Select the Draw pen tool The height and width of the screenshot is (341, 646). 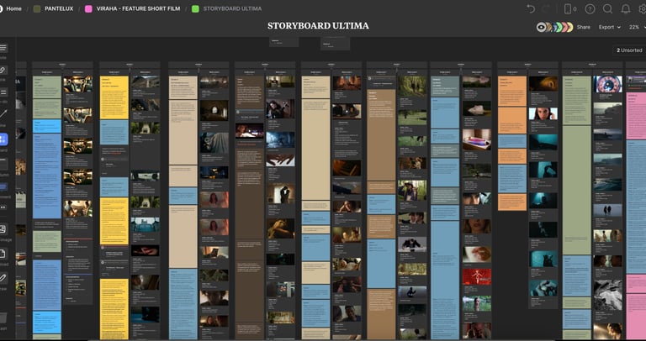click(3, 280)
